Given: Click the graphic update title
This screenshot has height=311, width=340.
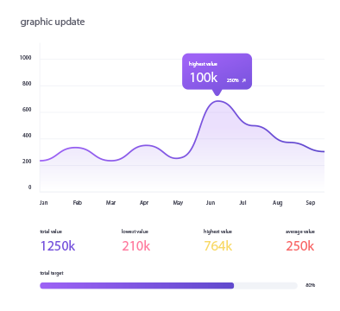Looking at the screenshot, I should pyautogui.click(x=53, y=22).
